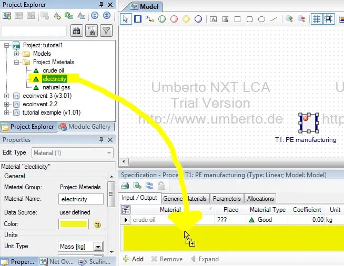Image resolution: width=344 pixels, height=266 pixels.
Task: Click the Add button
Action: pos(134,259)
